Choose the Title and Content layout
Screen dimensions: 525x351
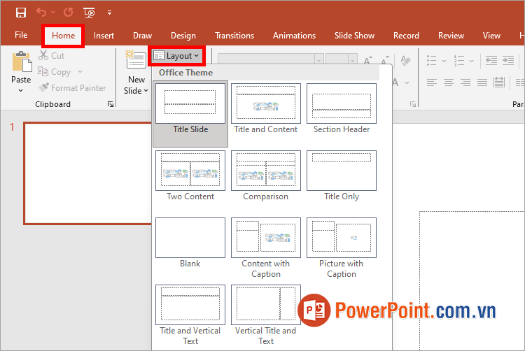[x=266, y=109]
